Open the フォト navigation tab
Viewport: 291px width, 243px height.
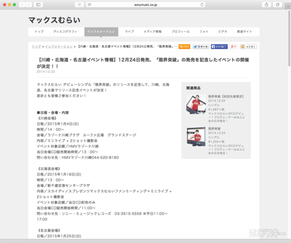(204, 32)
